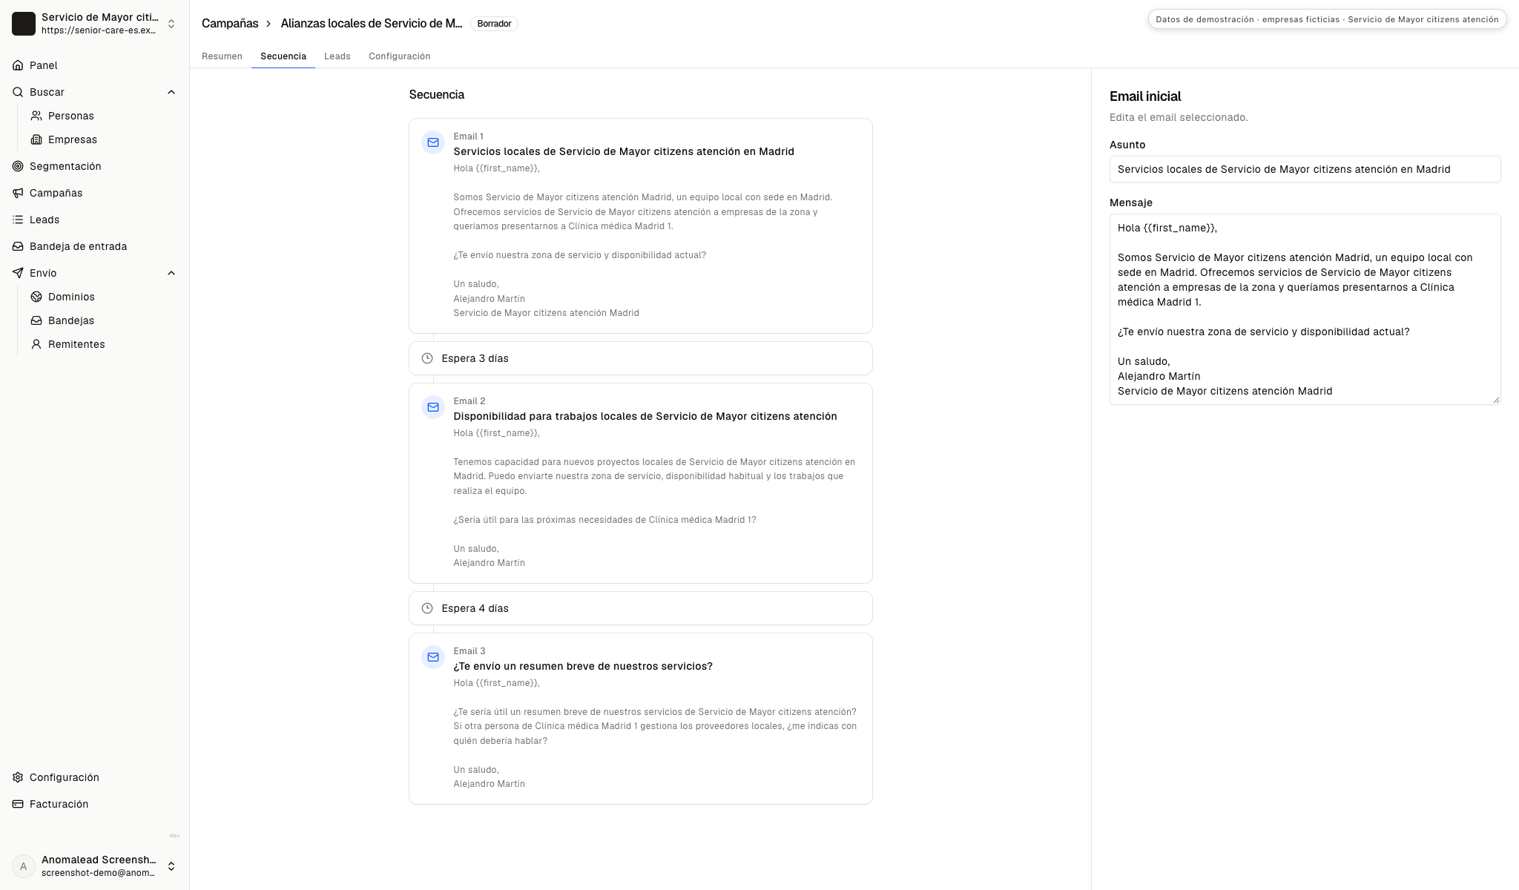Click the Email 2 subject about Disponibilidad
This screenshot has height=890, width=1519.
[x=645, y=416]
